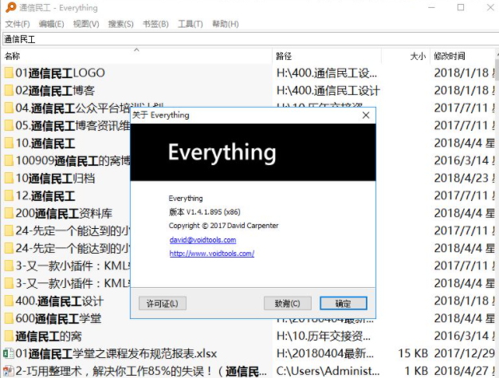Select the 02通信民工博客 folder name
Viewport: 499px width, 378px height.
pyautogui.click(x=55, y=90)
